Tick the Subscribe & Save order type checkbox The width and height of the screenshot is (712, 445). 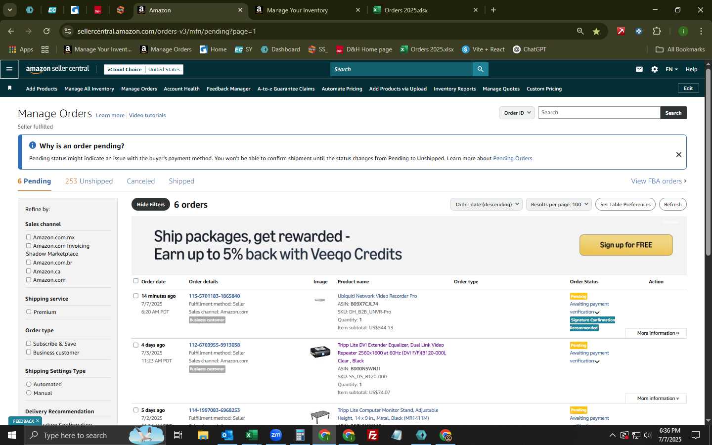[29, 343]
